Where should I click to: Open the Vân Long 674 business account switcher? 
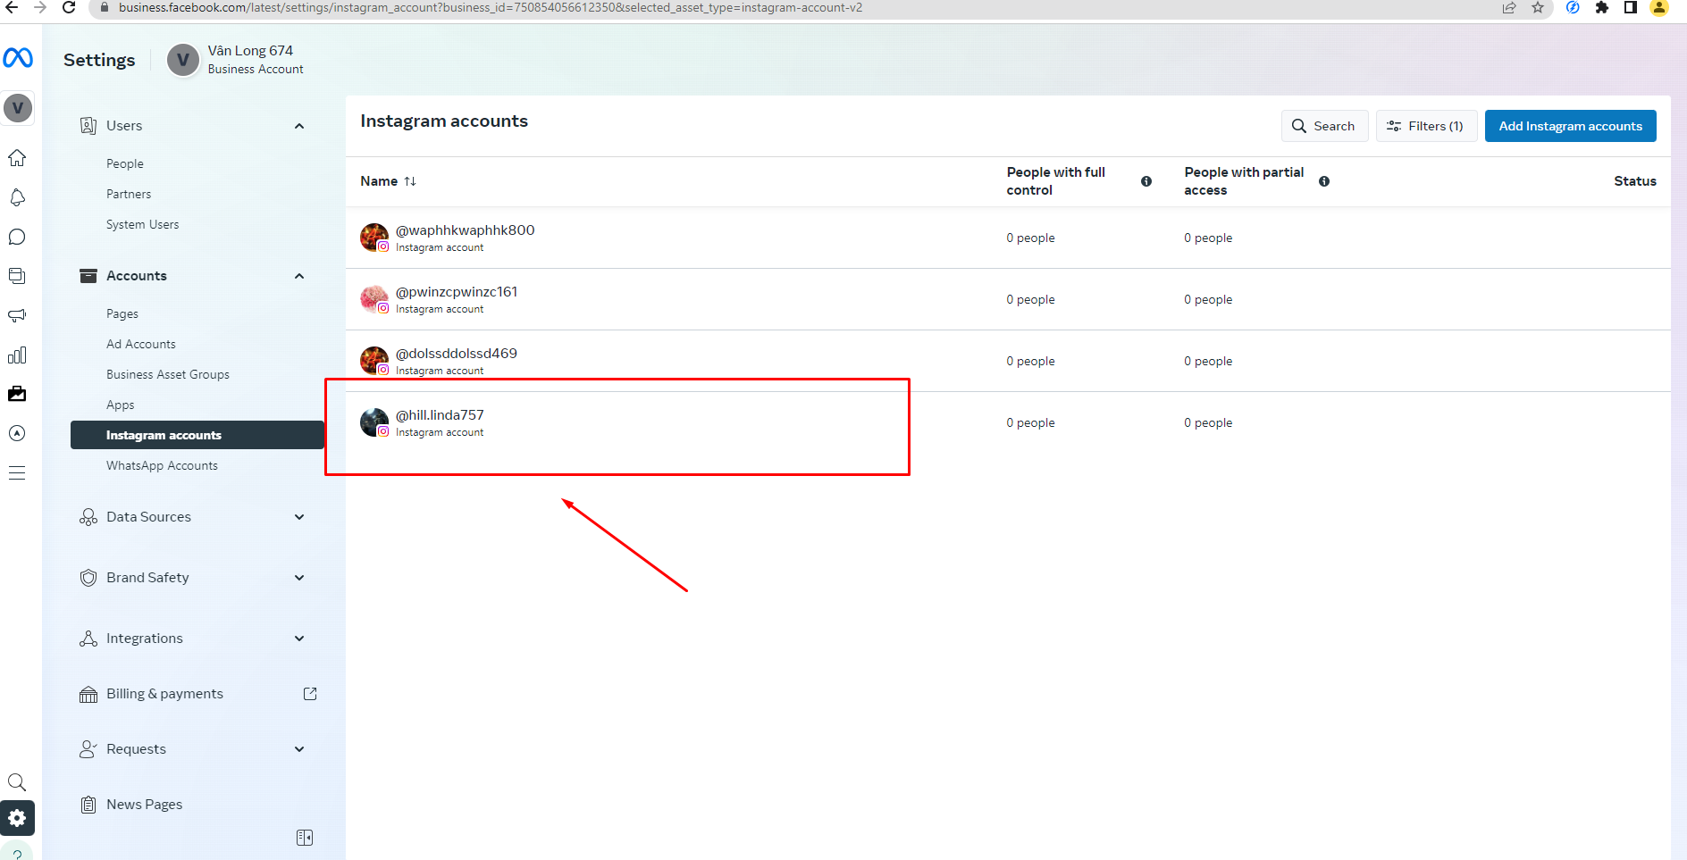(236, 60)
